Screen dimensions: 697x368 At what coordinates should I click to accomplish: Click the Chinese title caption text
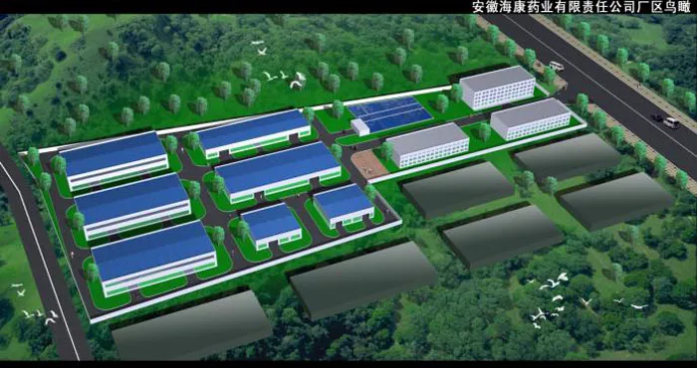tap(583, 7)
